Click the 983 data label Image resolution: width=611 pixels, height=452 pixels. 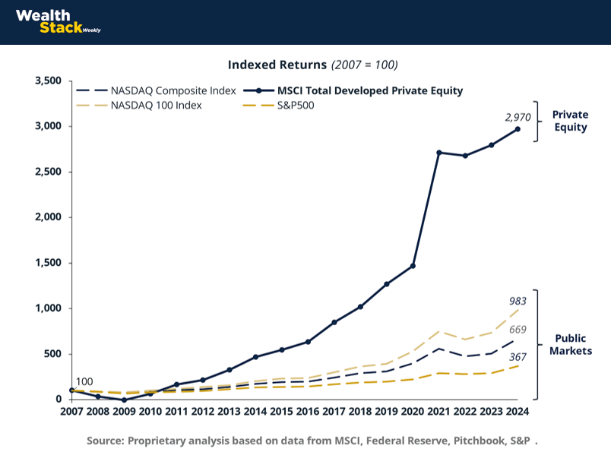(518, 301)
